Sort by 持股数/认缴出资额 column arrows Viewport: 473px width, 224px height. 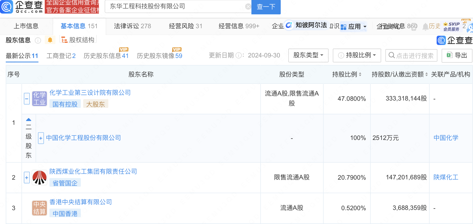426,74
